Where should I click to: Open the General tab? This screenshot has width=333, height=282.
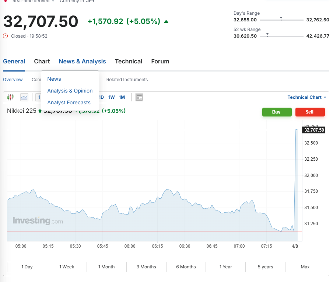point(14,62)
